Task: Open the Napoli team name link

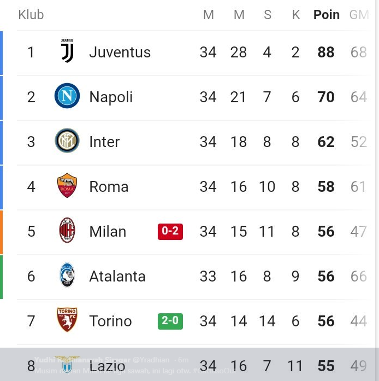Action: 111,97
